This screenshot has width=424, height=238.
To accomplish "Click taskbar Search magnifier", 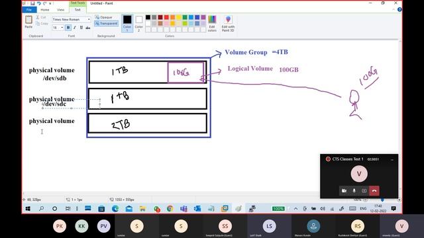I will click(x=41, y=209).
